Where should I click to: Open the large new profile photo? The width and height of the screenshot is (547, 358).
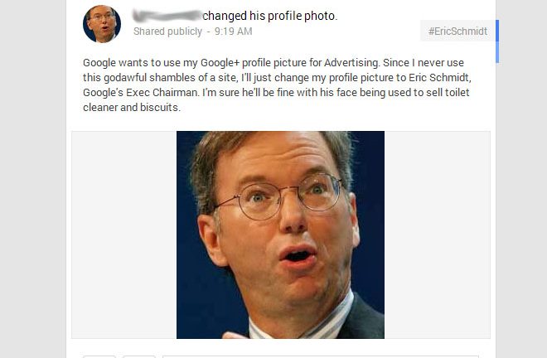pos(280,235)
